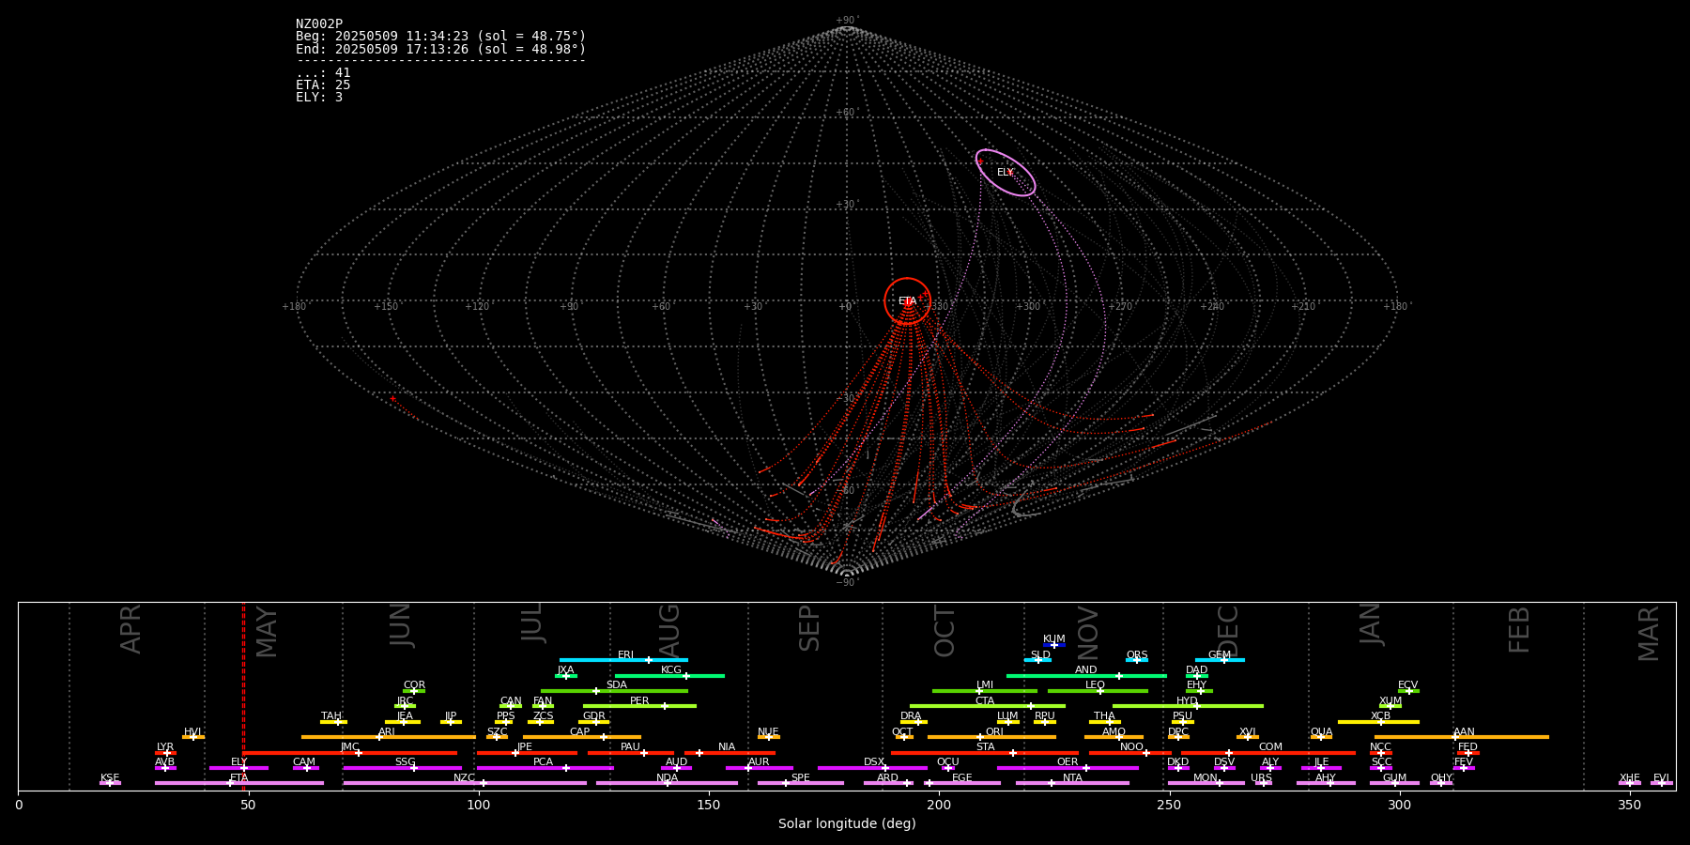The height and width of the screenshot is (845, 1690).
Task: Click the '...: 41' sporadic count line
Action: click(x=323, y=73)
